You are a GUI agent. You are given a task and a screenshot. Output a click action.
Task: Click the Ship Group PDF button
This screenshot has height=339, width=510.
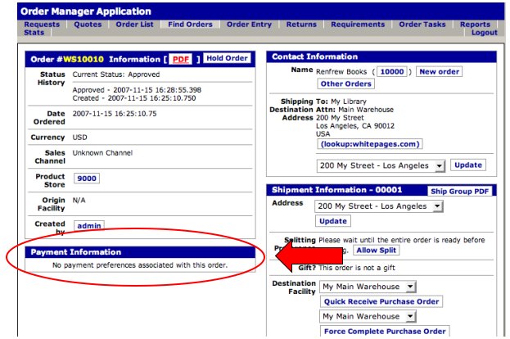click(x=460, y=191)
